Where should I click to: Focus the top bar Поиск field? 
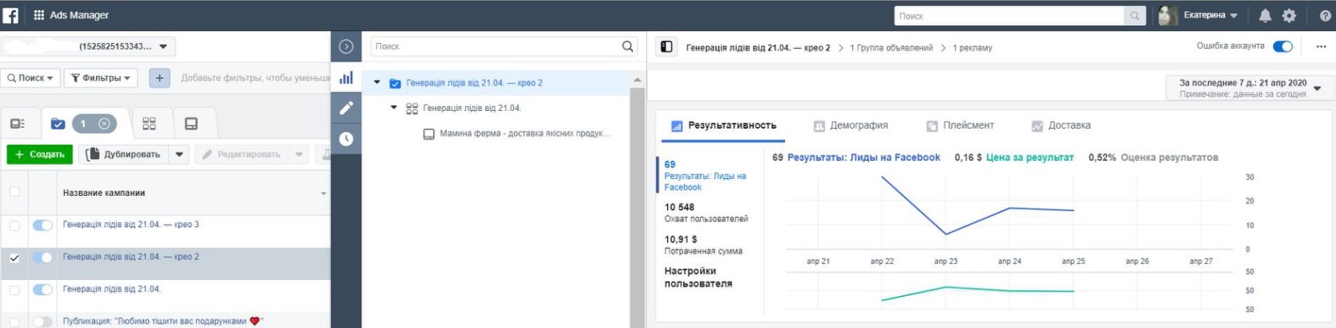pyautogui.click(x=1009, y=16)
